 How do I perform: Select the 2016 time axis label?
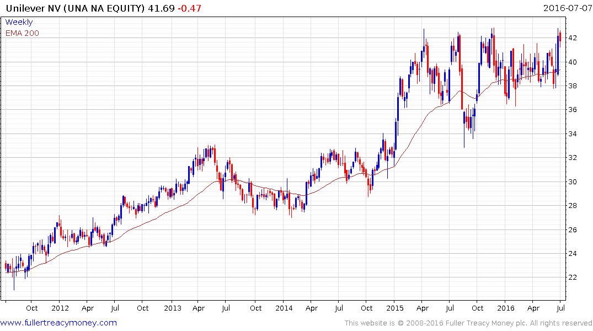(506, 308)
